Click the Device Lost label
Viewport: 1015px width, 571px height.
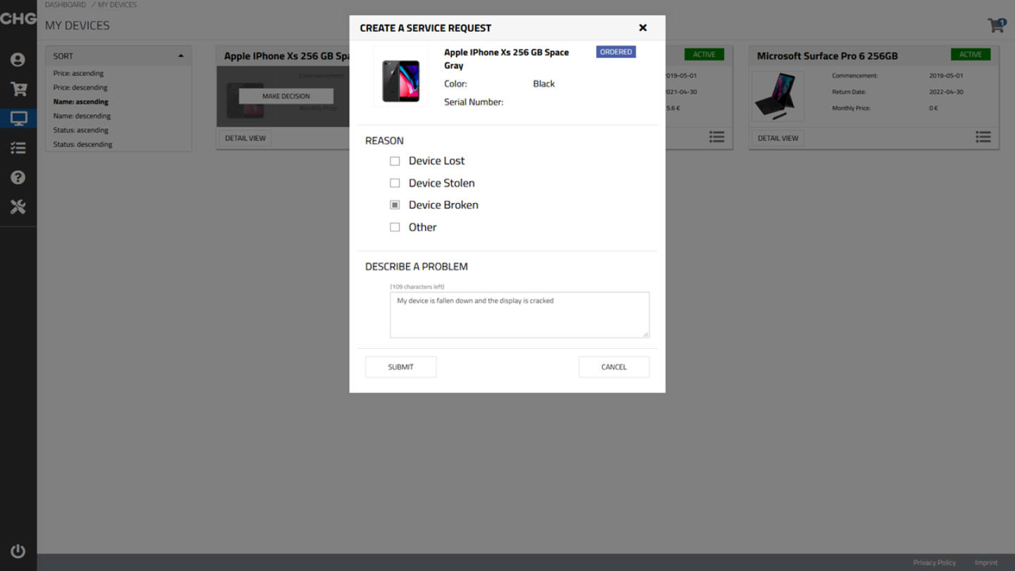click(436, 161)
